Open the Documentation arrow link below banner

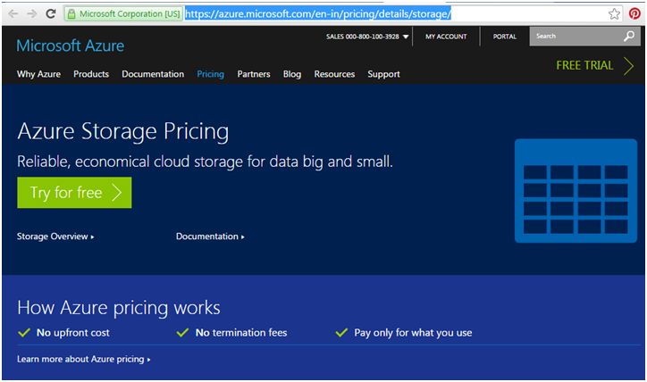click(x=210, y=237)
